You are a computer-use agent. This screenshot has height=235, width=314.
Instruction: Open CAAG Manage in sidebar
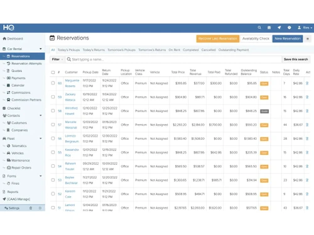click(x=16, y=199)
